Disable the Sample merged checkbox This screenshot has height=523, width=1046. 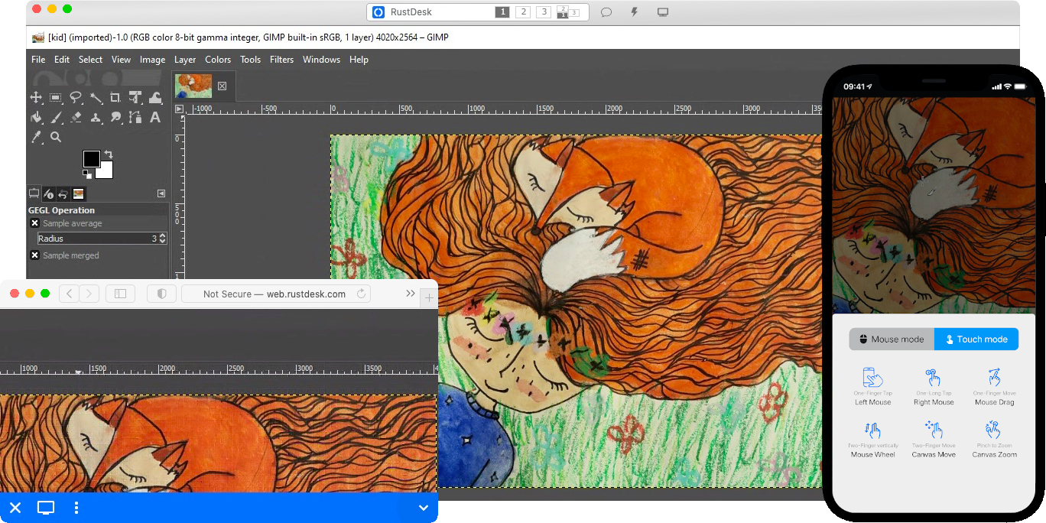tap(34, 255)
